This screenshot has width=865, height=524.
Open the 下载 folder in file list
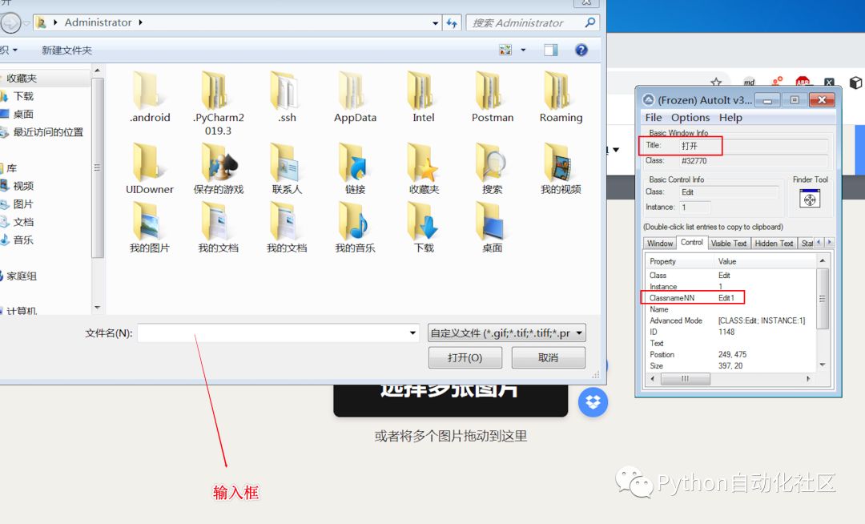point(424,228)
